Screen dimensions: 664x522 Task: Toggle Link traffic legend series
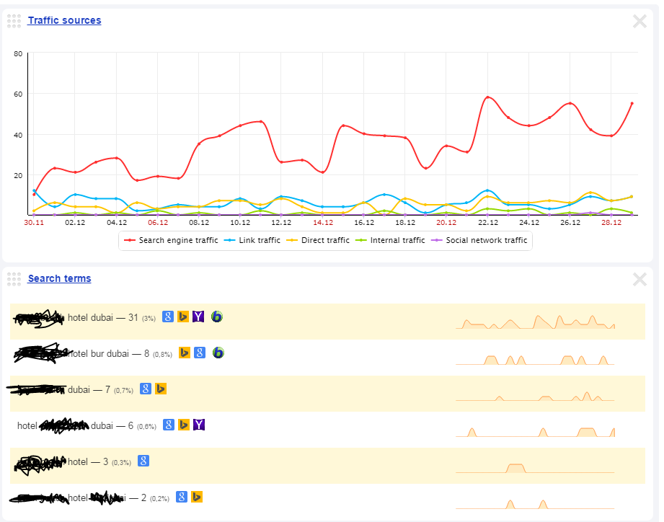252,241
